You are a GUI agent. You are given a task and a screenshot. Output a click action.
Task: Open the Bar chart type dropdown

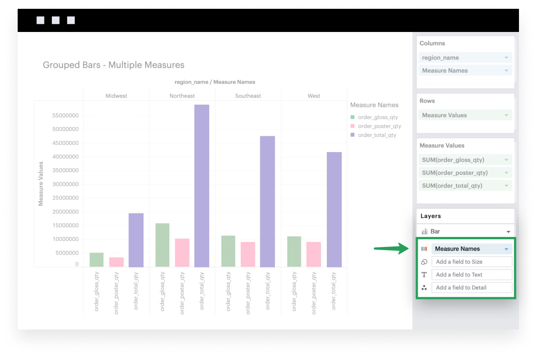pyautogui.click(x=508, y=231)
